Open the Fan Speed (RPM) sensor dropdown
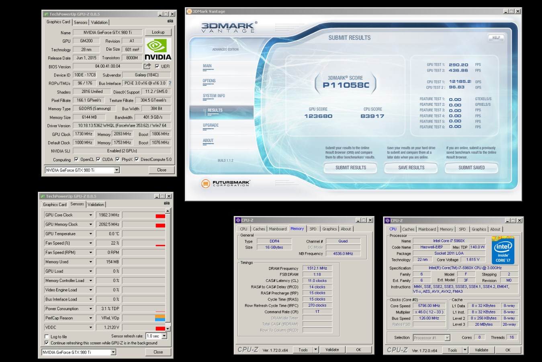 (91, 253)
